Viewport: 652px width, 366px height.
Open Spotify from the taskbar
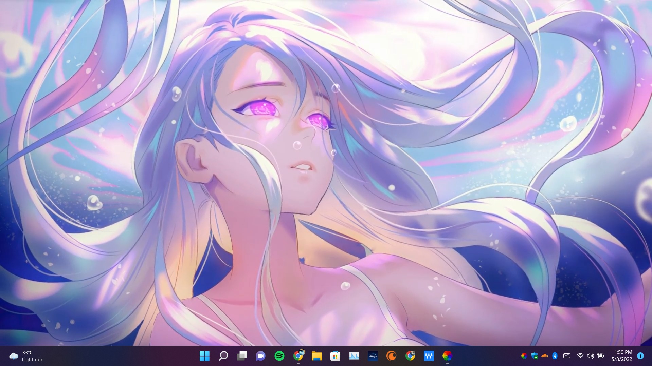[279, 356]
